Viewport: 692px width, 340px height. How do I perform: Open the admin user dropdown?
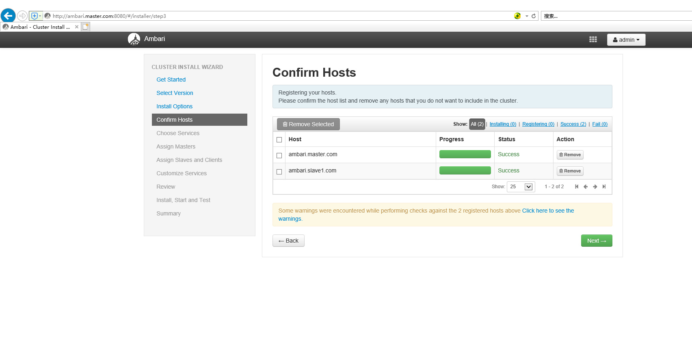tap(626, 40)
